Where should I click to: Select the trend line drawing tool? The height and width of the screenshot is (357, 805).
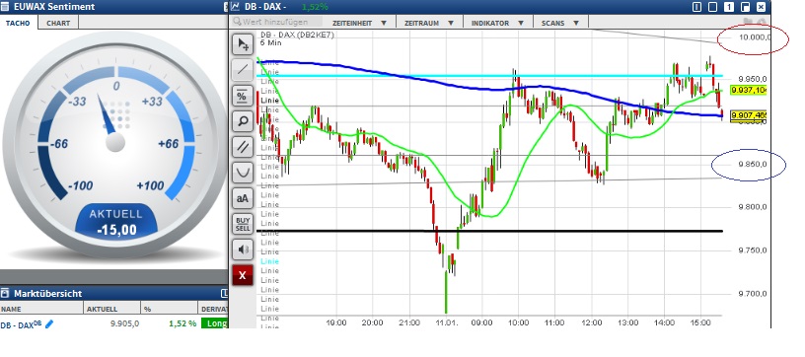click(x=243, y=70)
